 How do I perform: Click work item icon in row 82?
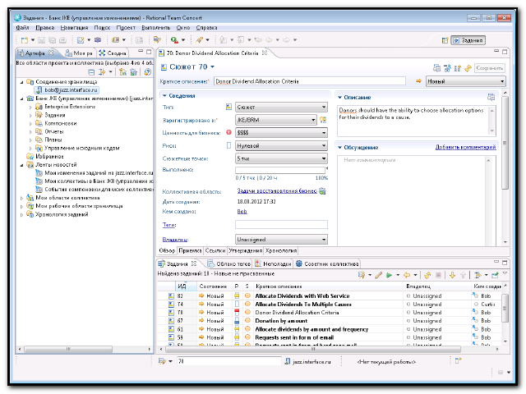tap(171, 295)
